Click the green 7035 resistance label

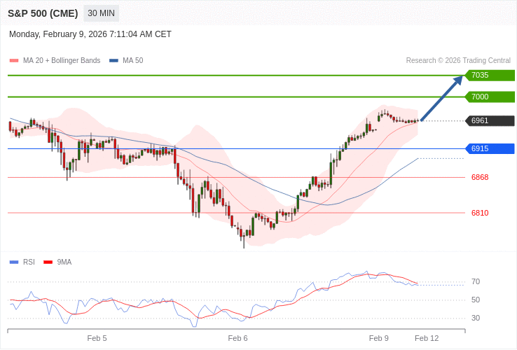pos(490,75)
